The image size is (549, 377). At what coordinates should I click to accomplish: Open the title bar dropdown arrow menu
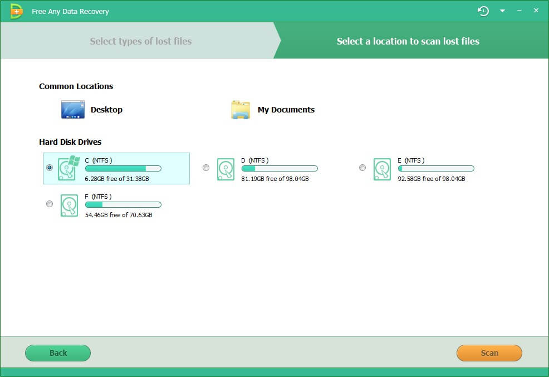coord(502,11)
